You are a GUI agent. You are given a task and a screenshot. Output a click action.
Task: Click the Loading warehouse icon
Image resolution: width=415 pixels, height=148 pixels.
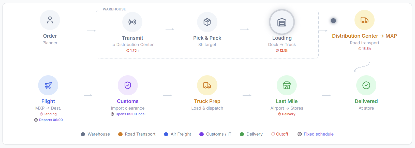[282, 22]
